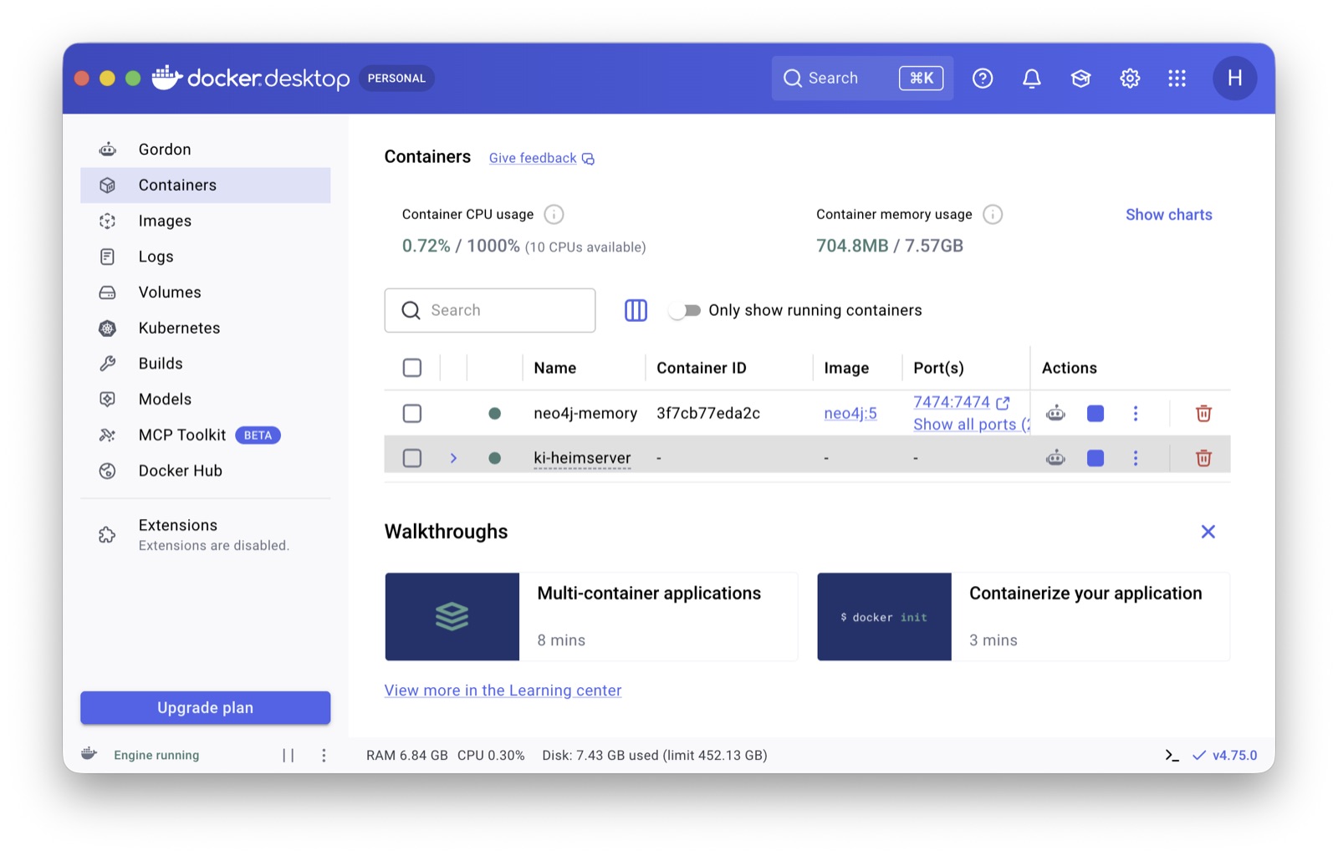1338x856 pixels.
Task: Click version v4.75.0 in status bar
Action: pyautogui.click(x=1234, y=756)
